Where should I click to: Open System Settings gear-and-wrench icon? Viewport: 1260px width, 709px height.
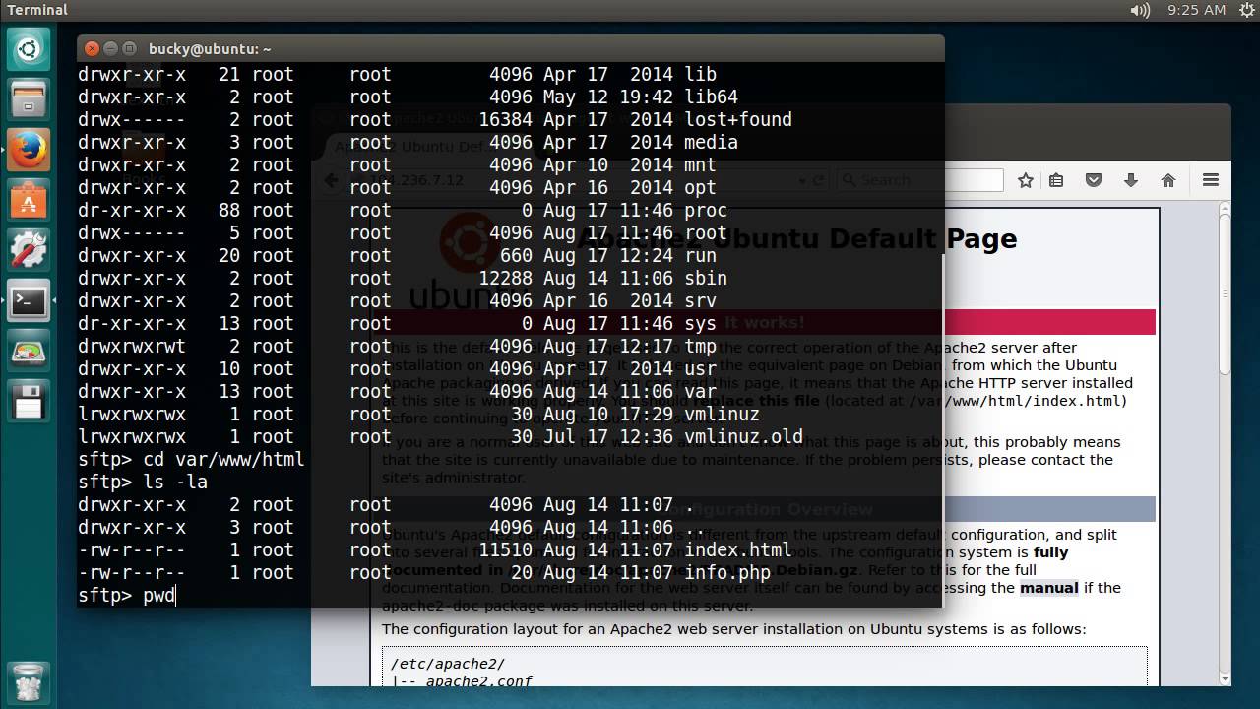[29, 252]
